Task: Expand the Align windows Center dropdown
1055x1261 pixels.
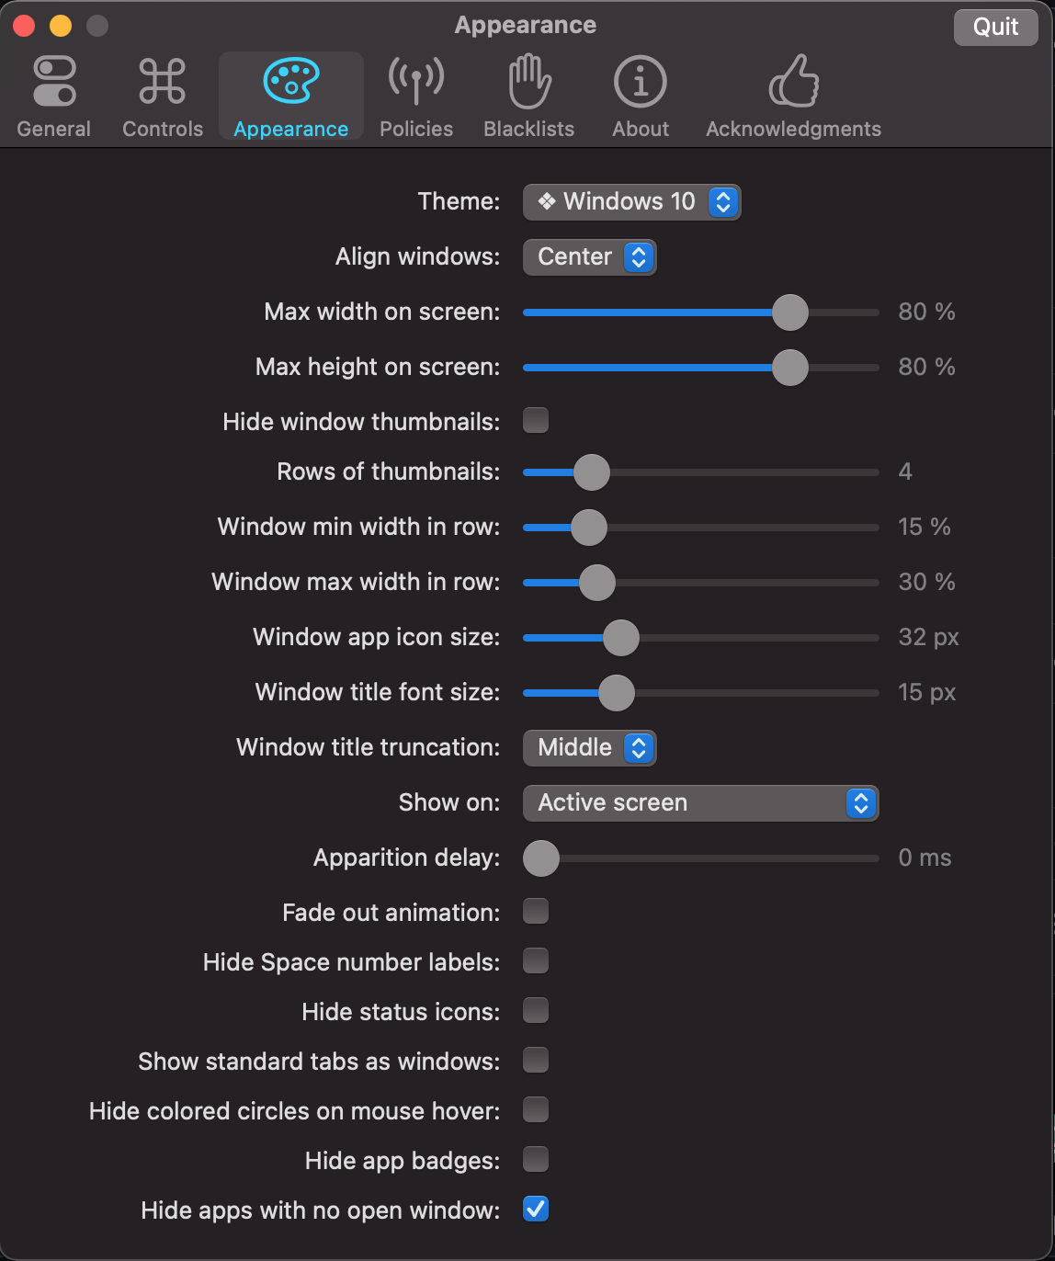Action: click(x=589, y=257)
